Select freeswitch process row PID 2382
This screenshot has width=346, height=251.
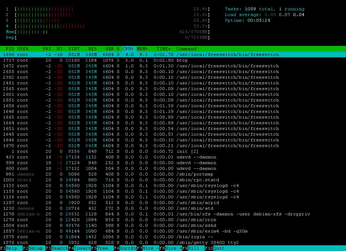[173, 77]
